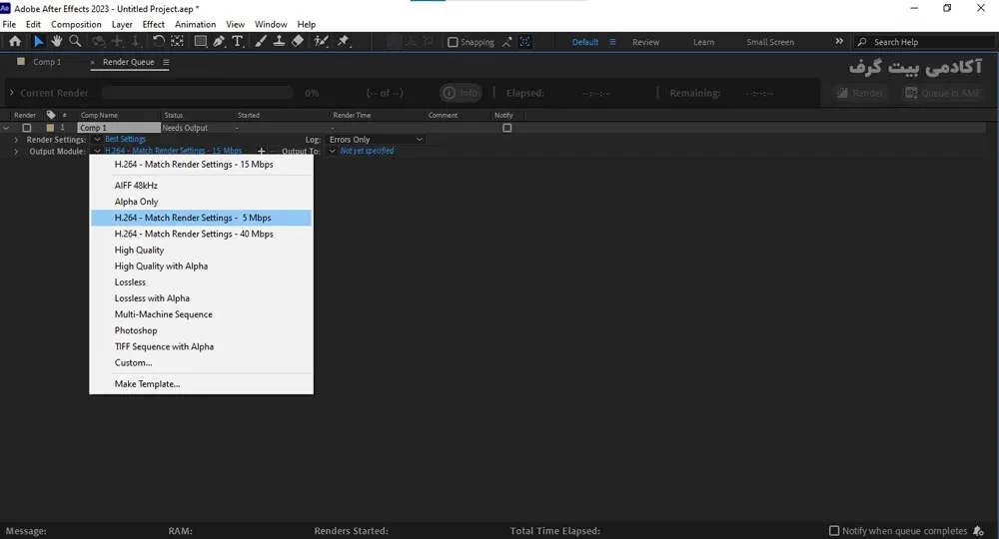
Task: Expand the Render Settings row
Action: [16, 140]
